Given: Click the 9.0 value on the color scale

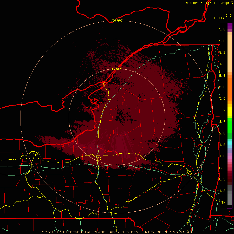Looking at the screenshot, I should (x=222, y=41).
